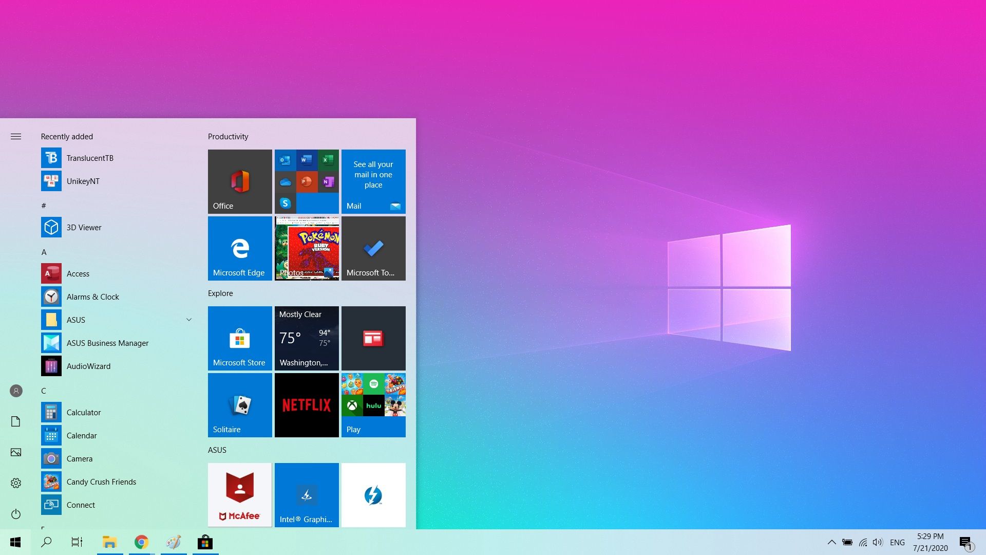Open the Netflix tile
The height and width of the screenshot is (555, 986).
coord(307,405)
